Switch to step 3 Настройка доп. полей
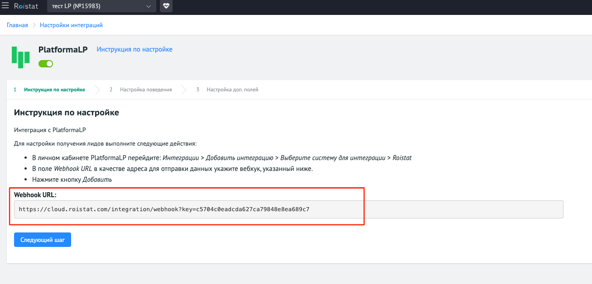The height and width of the screenshot is (284, 592). pos(227,90)
